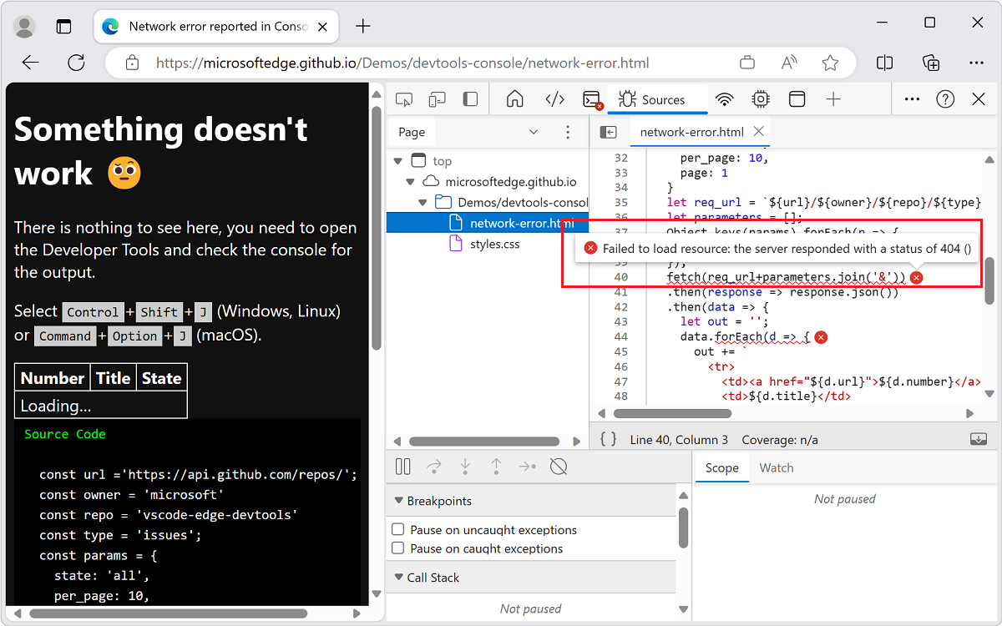Open DevTools customize menu
This screenshot has height=626, width=1002.
pos(911,98)
